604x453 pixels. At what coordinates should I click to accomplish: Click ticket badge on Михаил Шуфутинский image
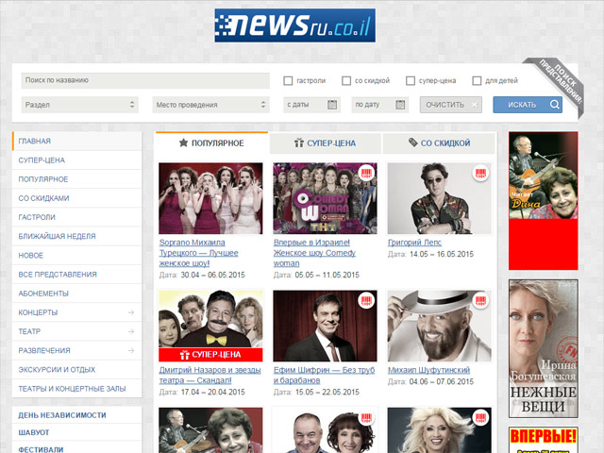coord(480,300)
